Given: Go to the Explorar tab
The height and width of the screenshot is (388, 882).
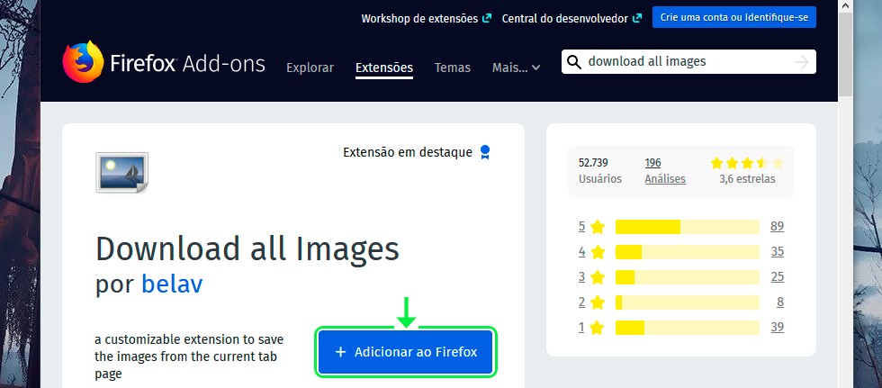Looking at the screenshot, I should coord(310,68).
